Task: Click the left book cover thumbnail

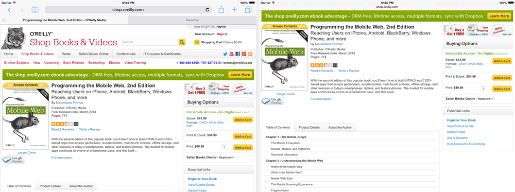Action: (x=26, y=119)
